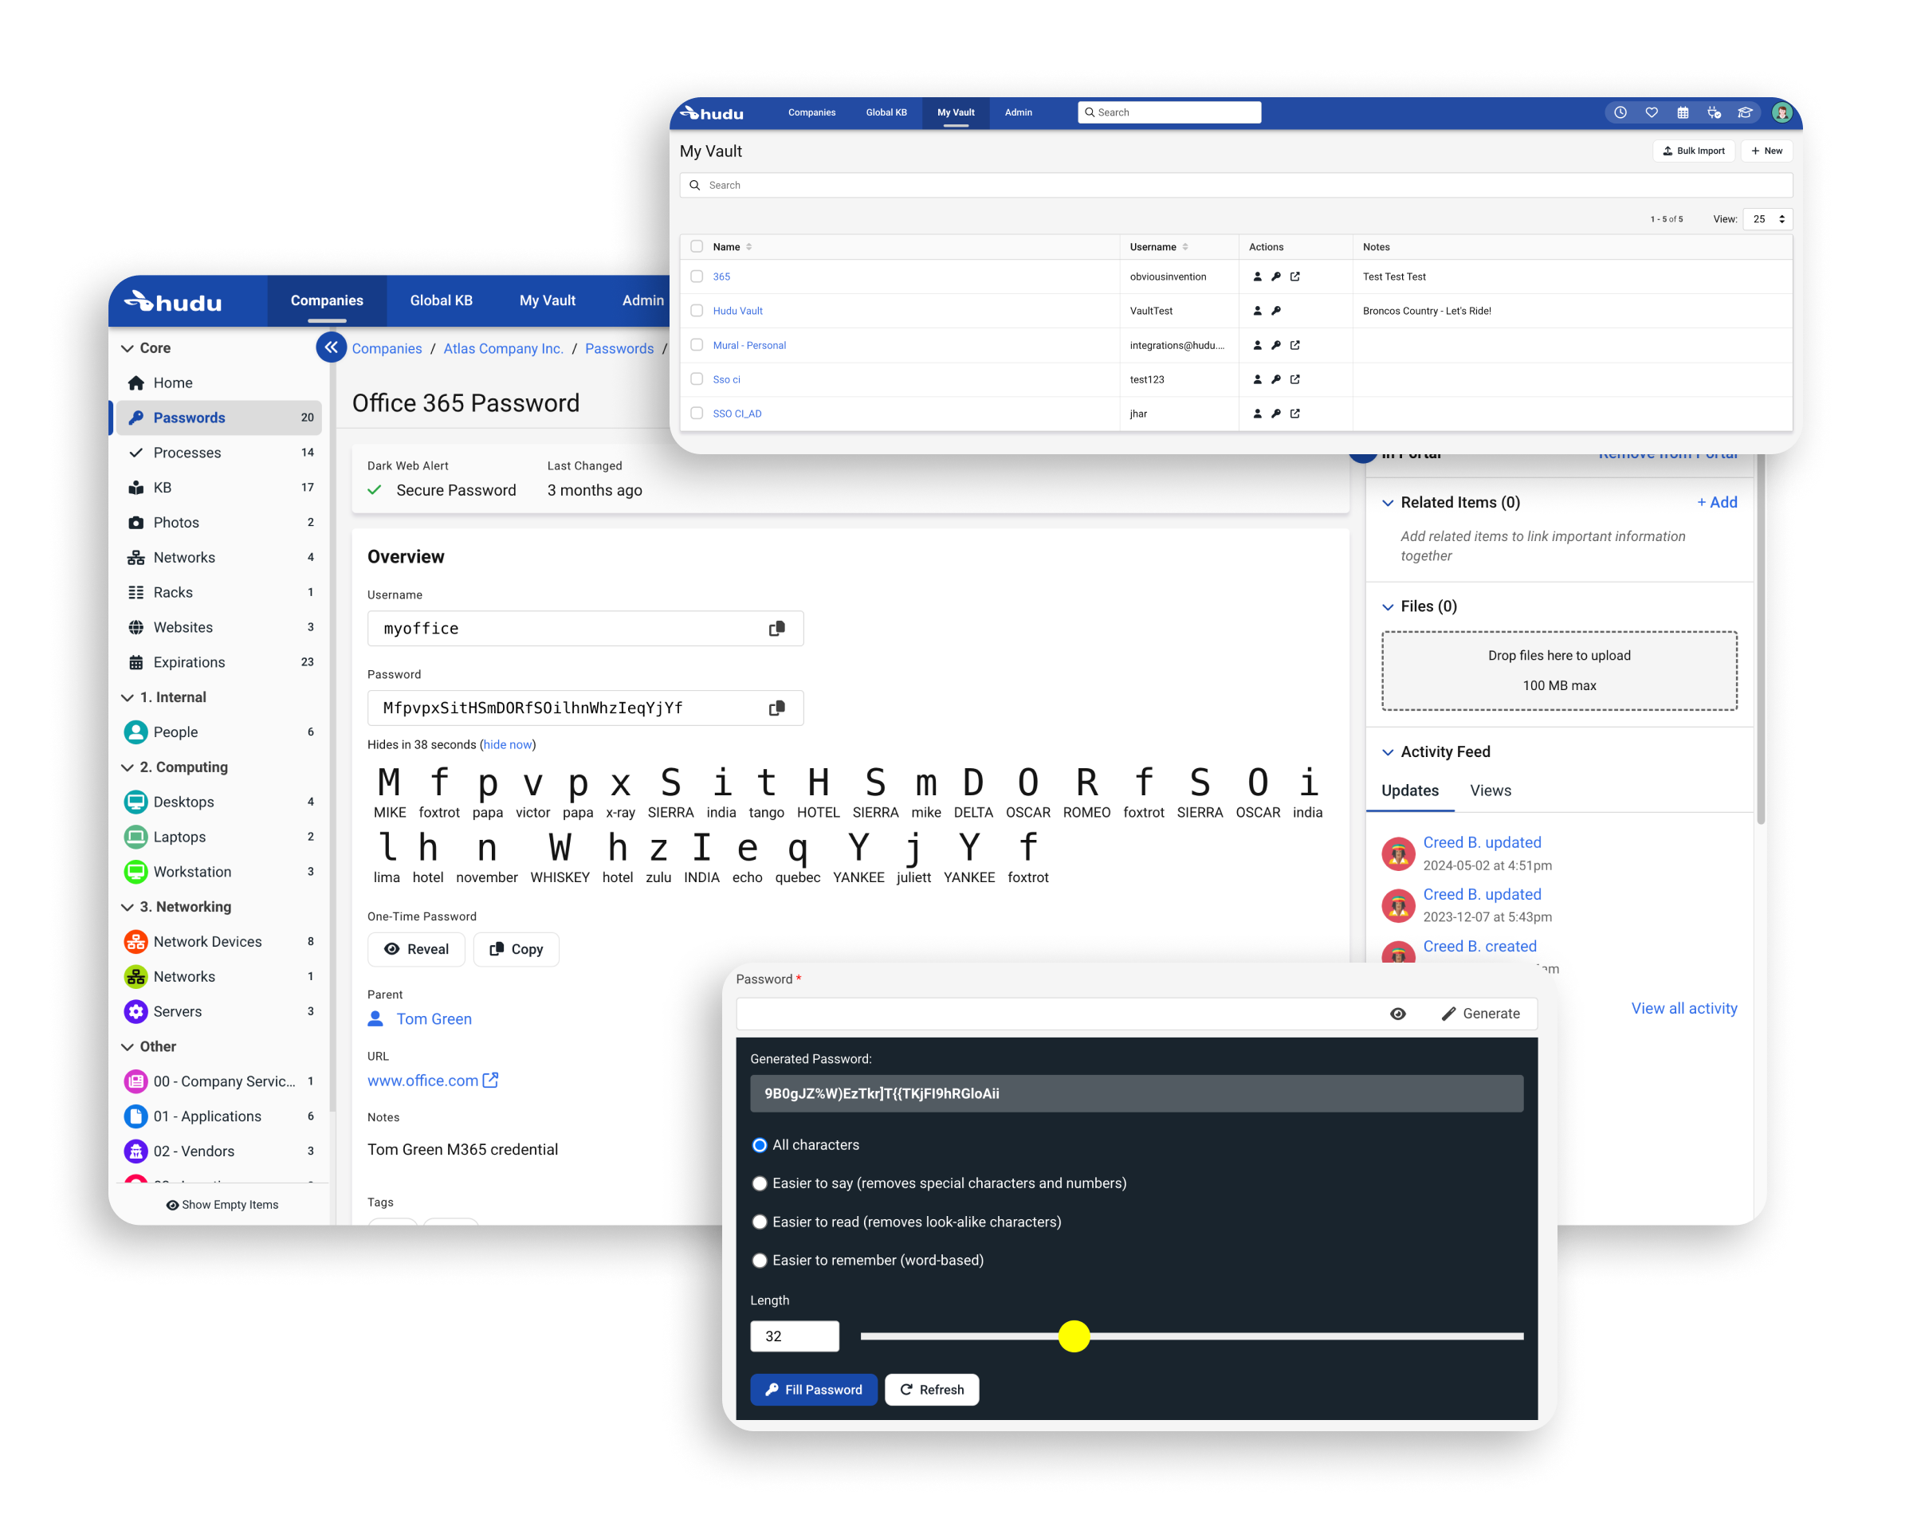The image size is (1913, 1530).
Task: Copy username for the 365 vault entry
Action: (x=1257, y=276)
